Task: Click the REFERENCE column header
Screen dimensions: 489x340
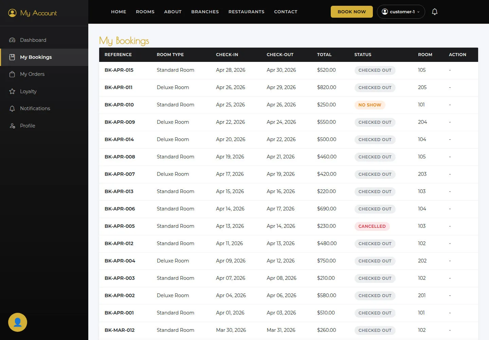Action: point(118,55)
